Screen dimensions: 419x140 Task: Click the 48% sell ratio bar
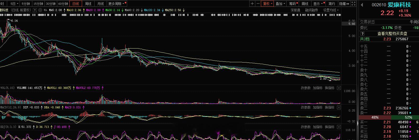375,117
